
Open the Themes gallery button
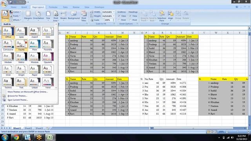[x=5, y=16]
